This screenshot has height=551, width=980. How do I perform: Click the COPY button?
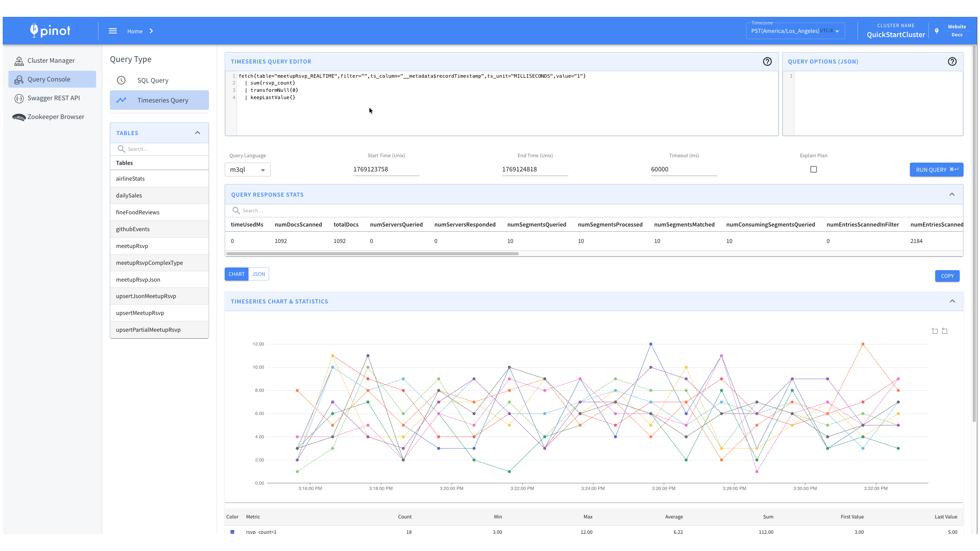947,276
